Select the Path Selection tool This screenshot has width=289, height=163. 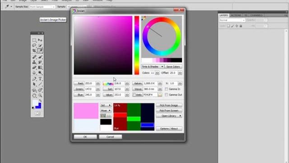click(34, 84)
